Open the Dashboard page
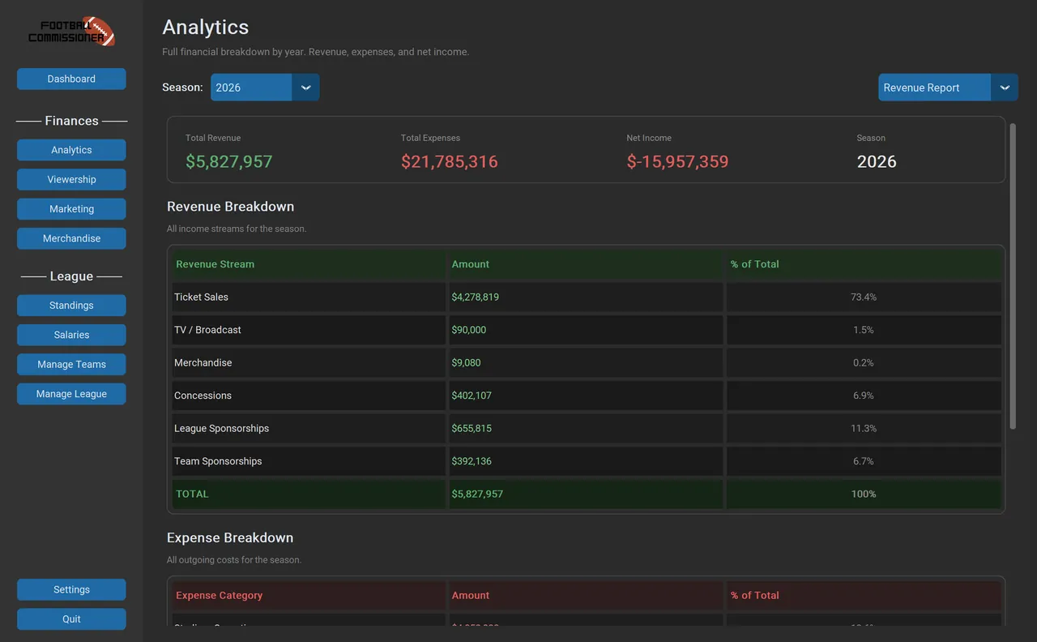This screenshot has height=642, width=1037. pyautogui.click(x=71, y=79)
